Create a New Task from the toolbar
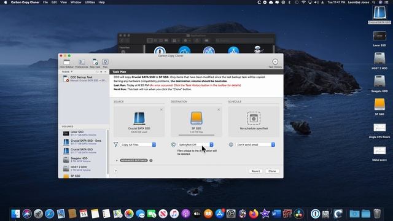This screenshot has width=393, height=221. coord(95,63)
